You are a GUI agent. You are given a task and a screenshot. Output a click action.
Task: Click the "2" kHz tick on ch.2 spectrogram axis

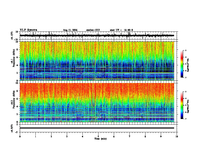click(x=17, y=114)
